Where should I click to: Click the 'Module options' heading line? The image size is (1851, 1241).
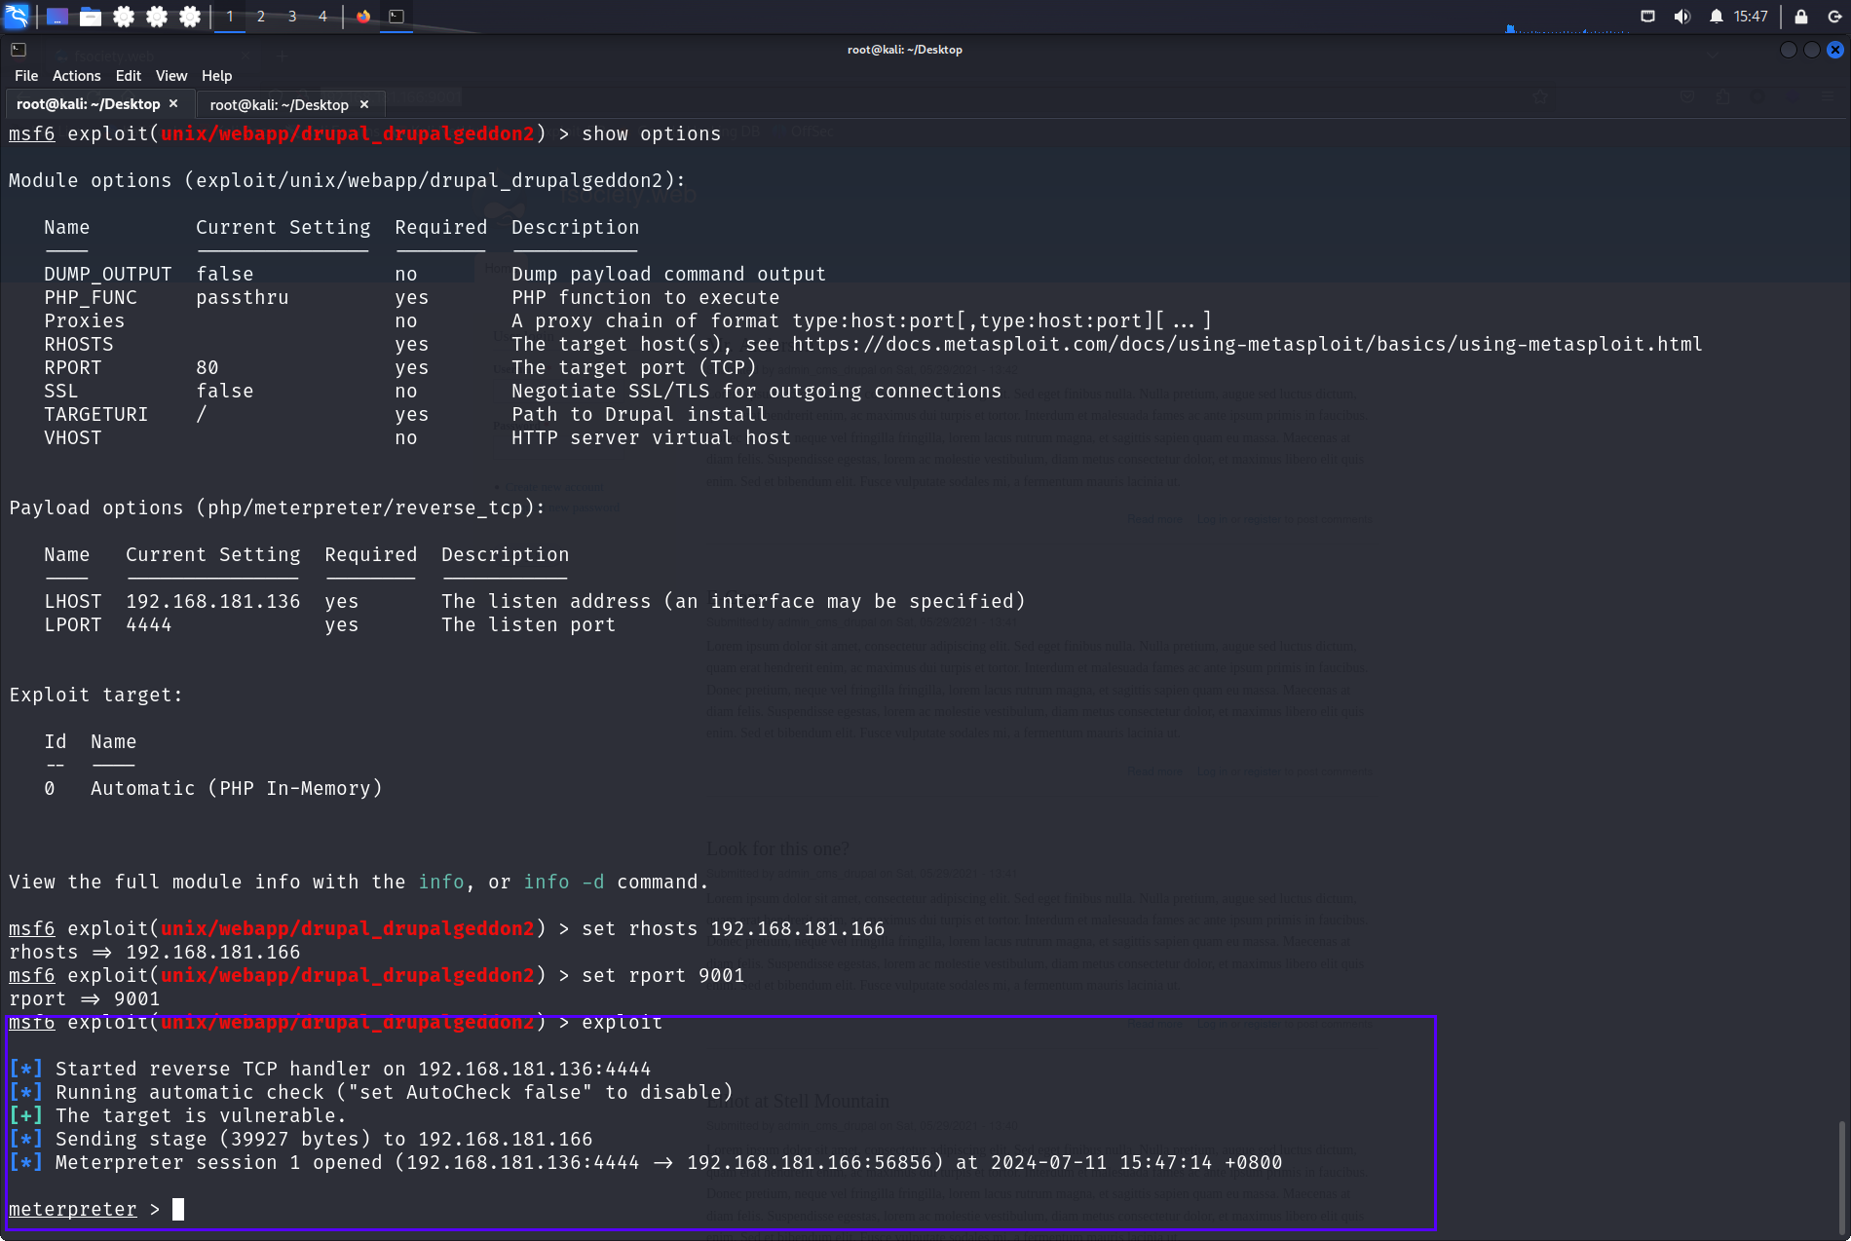click(348, 181)
